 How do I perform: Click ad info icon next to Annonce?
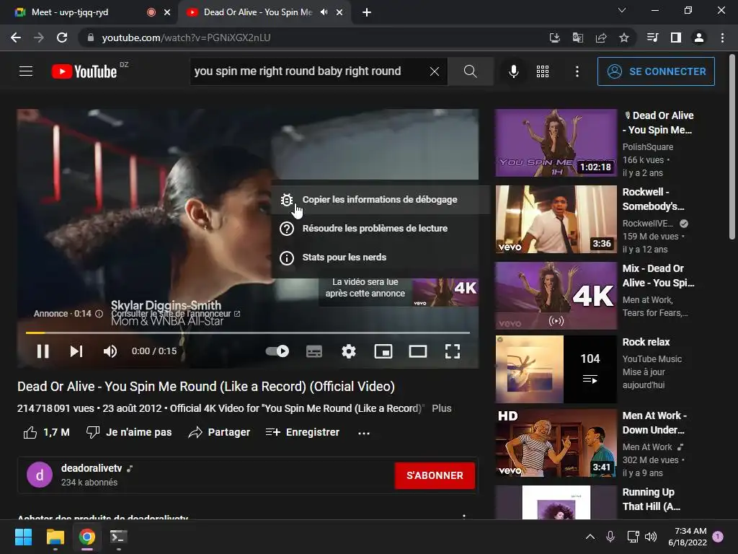tap(99, 314)
